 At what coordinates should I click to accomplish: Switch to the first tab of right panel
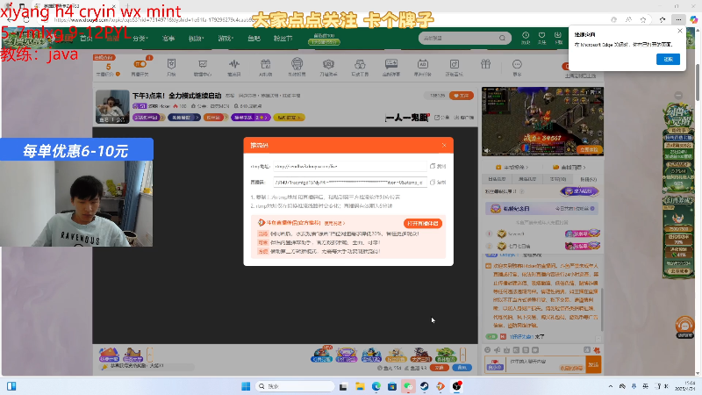click(497, 179)
